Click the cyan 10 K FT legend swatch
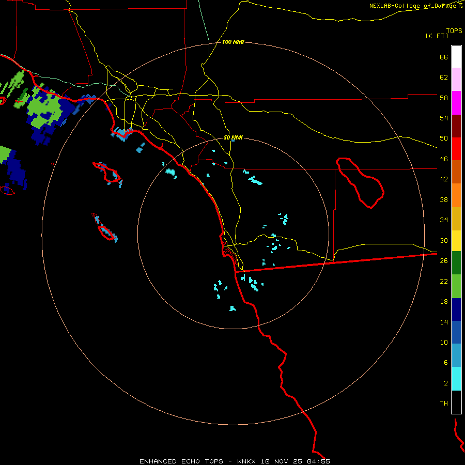 (x=456, y=379)
